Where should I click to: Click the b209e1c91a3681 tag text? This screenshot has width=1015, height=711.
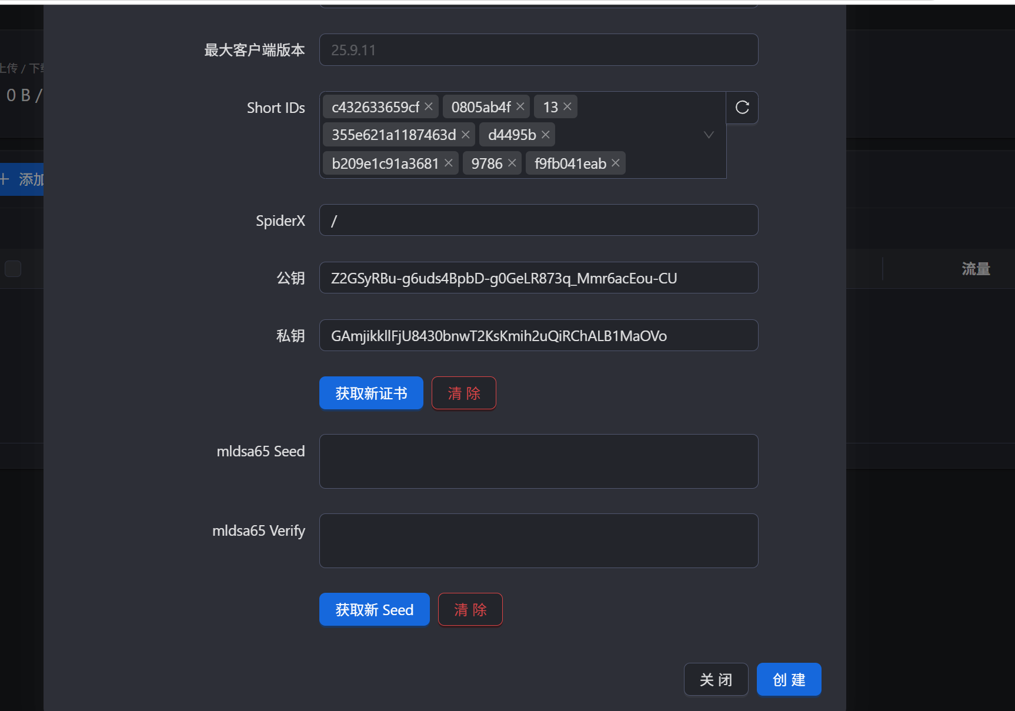(x=385, y=163)
